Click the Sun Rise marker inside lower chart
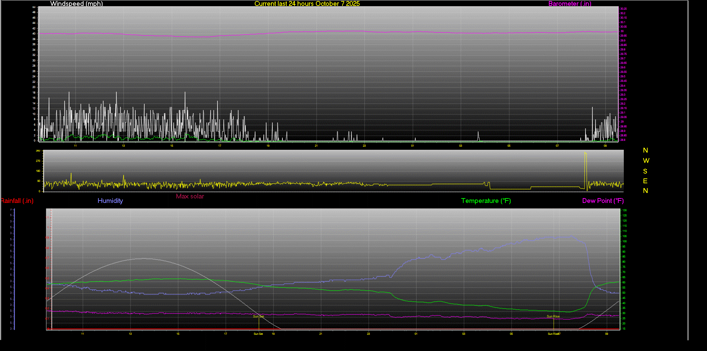This screenshot has height=351, width=707. click(553, 316)
